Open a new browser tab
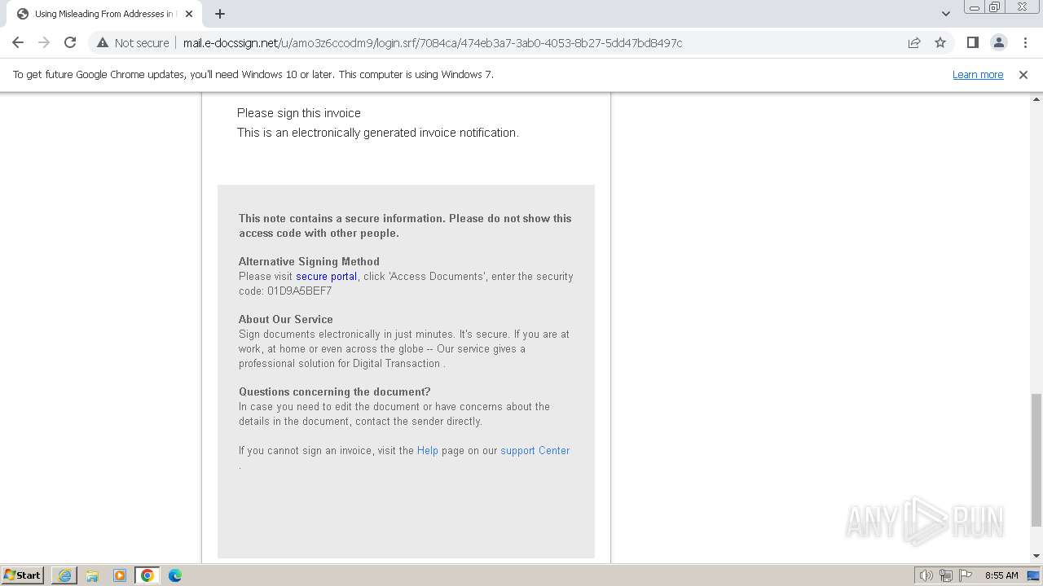Screen dimensions: 1043x586 [220, 14]
